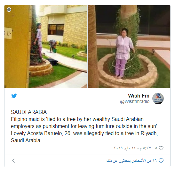Click the person mopping in left photo
The height and width of the screenshot is (171, 175).
click(53, 46)
